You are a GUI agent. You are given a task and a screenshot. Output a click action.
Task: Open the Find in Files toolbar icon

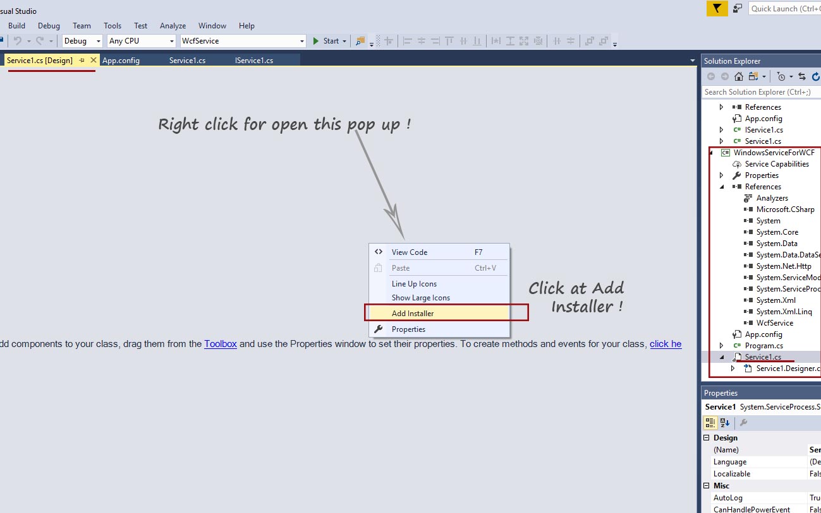[360, 41]
